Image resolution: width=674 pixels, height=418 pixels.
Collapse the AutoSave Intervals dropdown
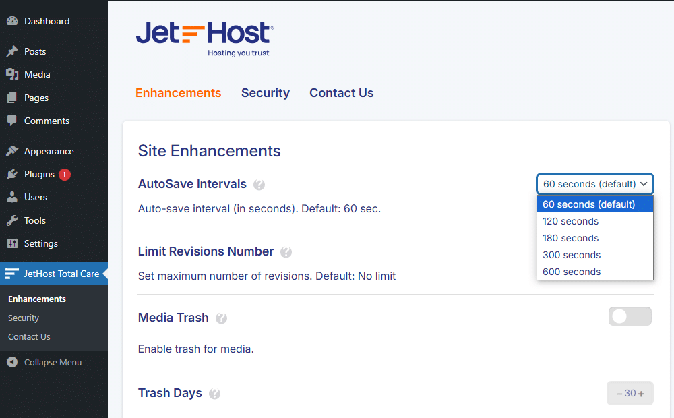point(595,184)
